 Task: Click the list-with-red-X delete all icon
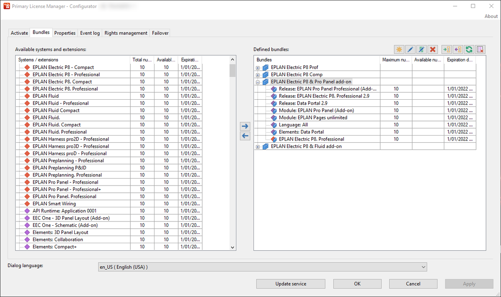[x=480, y=50]
